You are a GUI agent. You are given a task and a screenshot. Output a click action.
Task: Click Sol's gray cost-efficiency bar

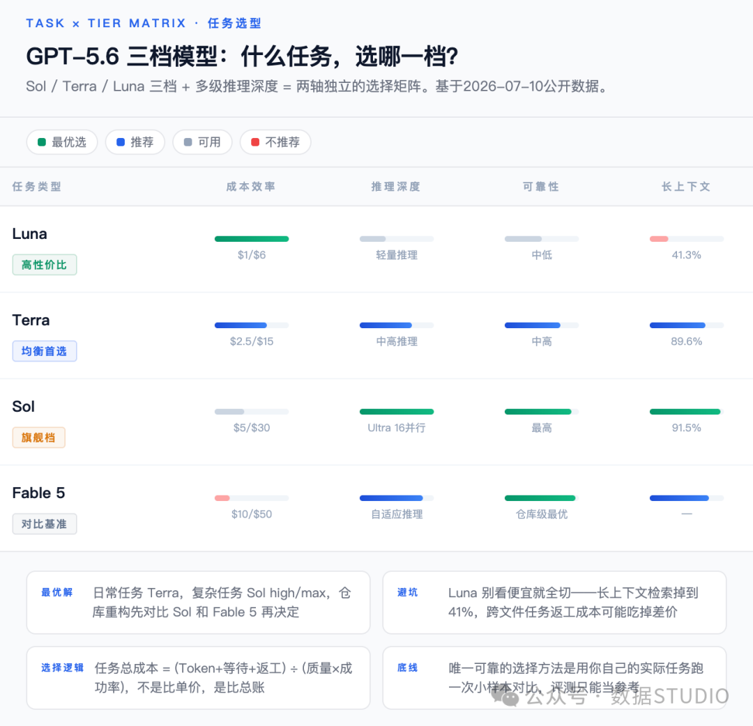(x=229, y=412)
